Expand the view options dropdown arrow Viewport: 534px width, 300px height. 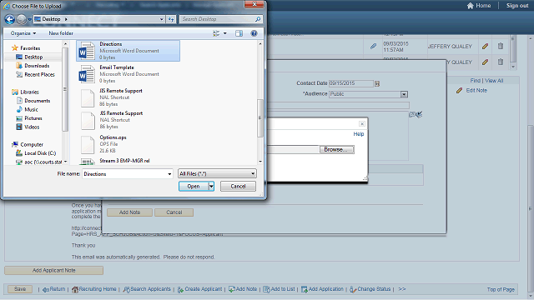tap(224, 33)
